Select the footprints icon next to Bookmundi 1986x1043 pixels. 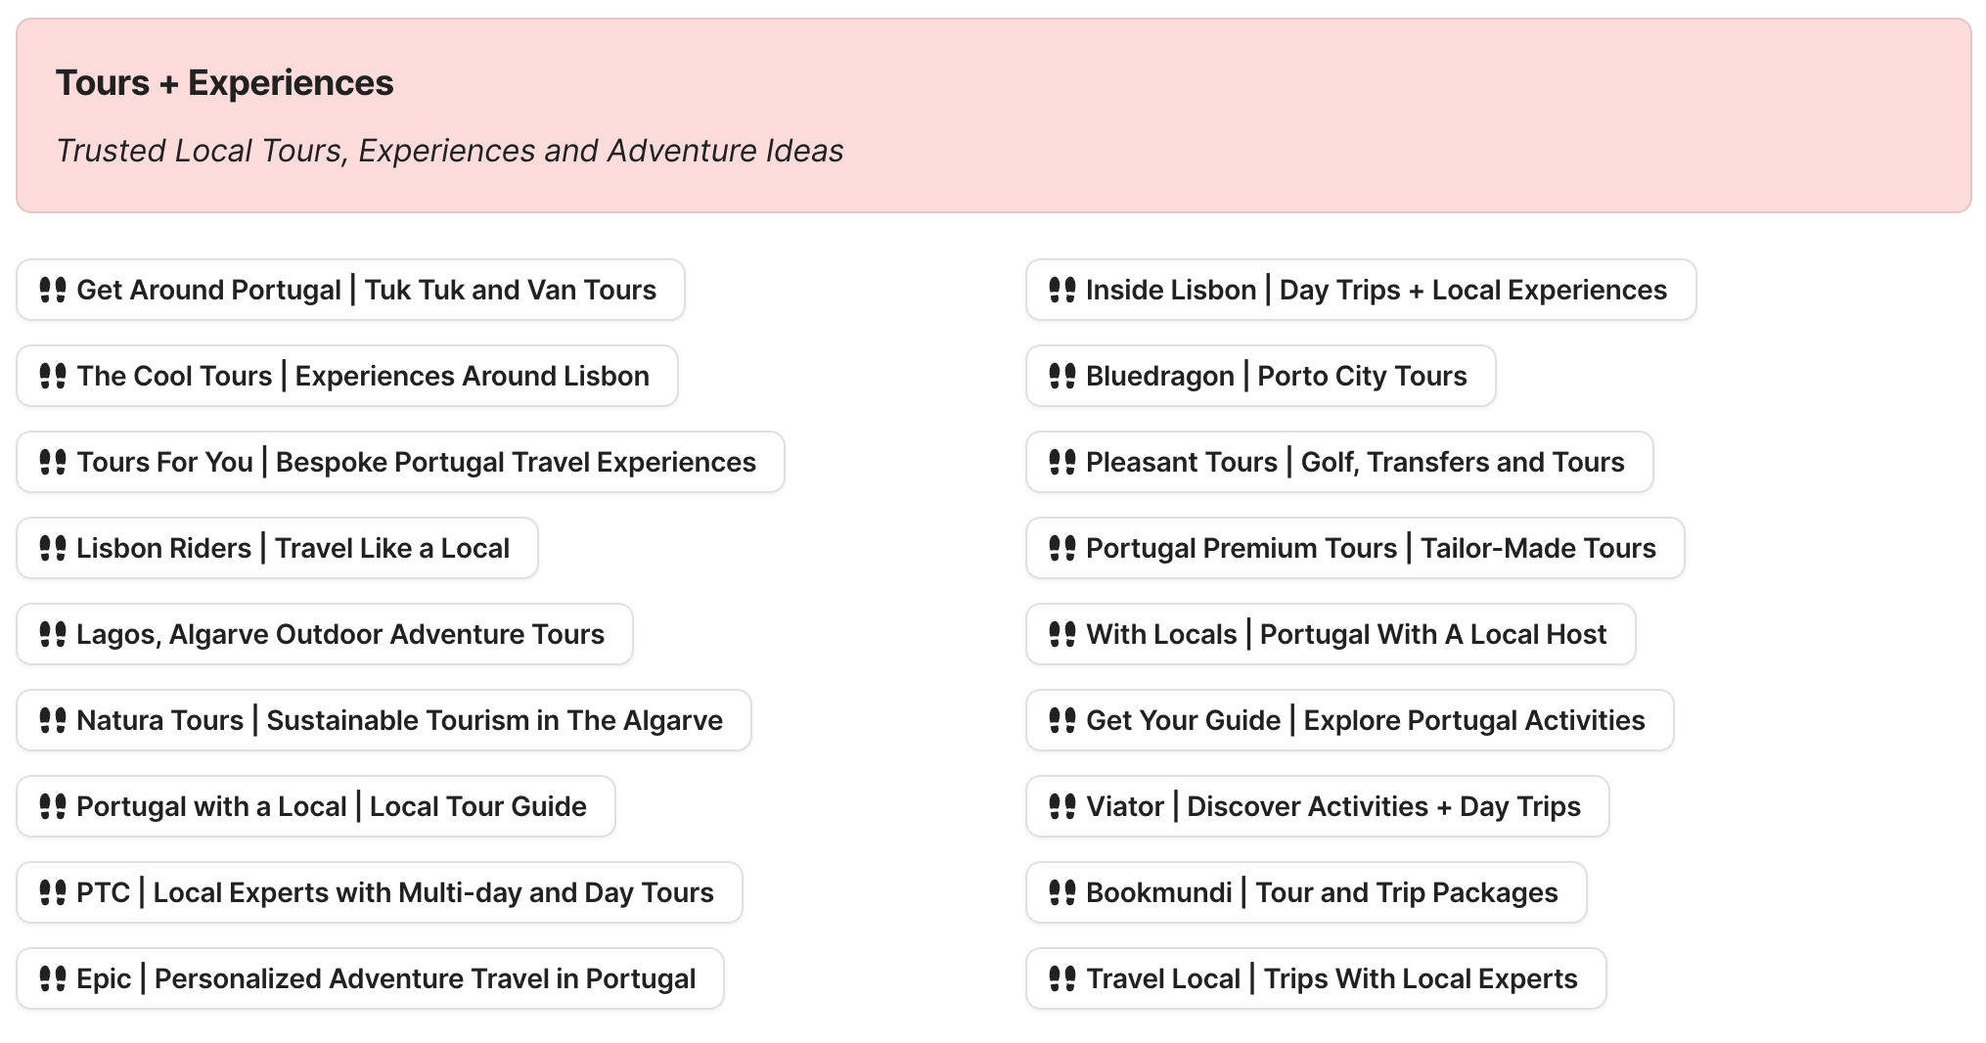1063,892
